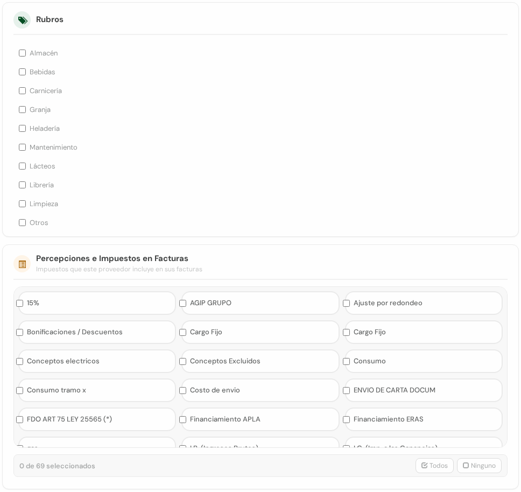Enable the Almacén rubro checkbox
Screen dimensions: 521x492
pos(22,53)
